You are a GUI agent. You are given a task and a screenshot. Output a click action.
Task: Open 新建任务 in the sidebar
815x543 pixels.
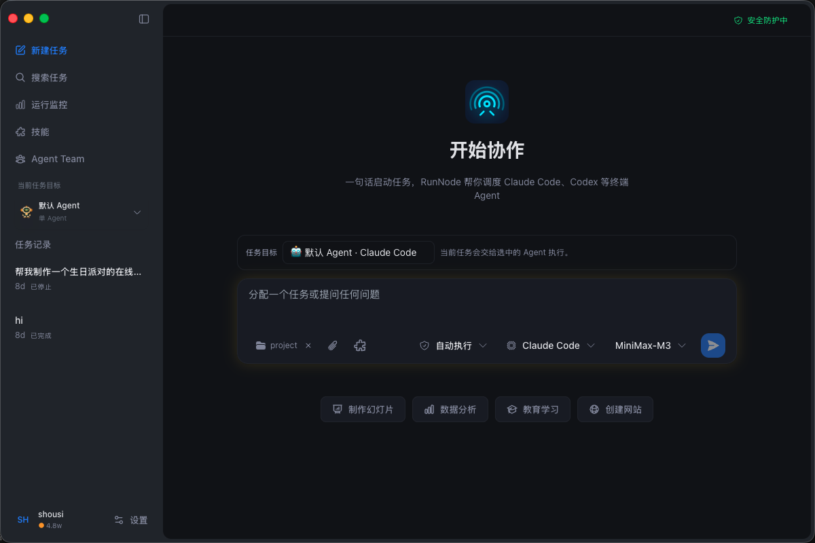click(x=81, y=50)
